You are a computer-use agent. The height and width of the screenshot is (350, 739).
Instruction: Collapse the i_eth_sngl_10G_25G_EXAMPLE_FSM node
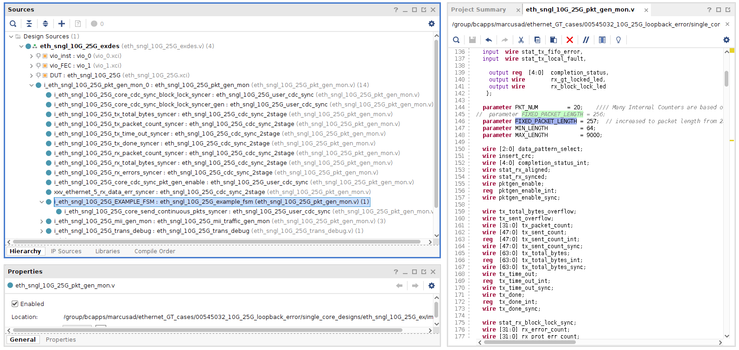point(42,202)
